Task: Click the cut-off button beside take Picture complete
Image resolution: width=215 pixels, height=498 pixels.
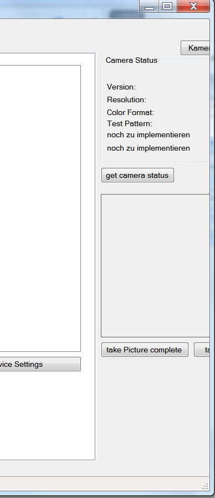Action: tap(202, 350)
